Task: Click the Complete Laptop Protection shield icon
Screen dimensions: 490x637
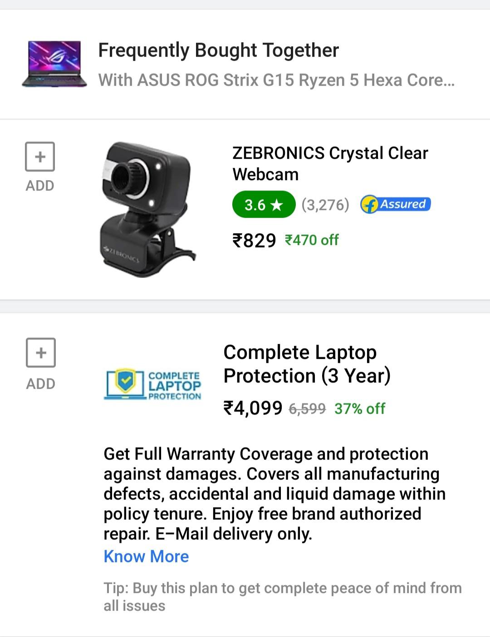Action: tap(122, 385)
